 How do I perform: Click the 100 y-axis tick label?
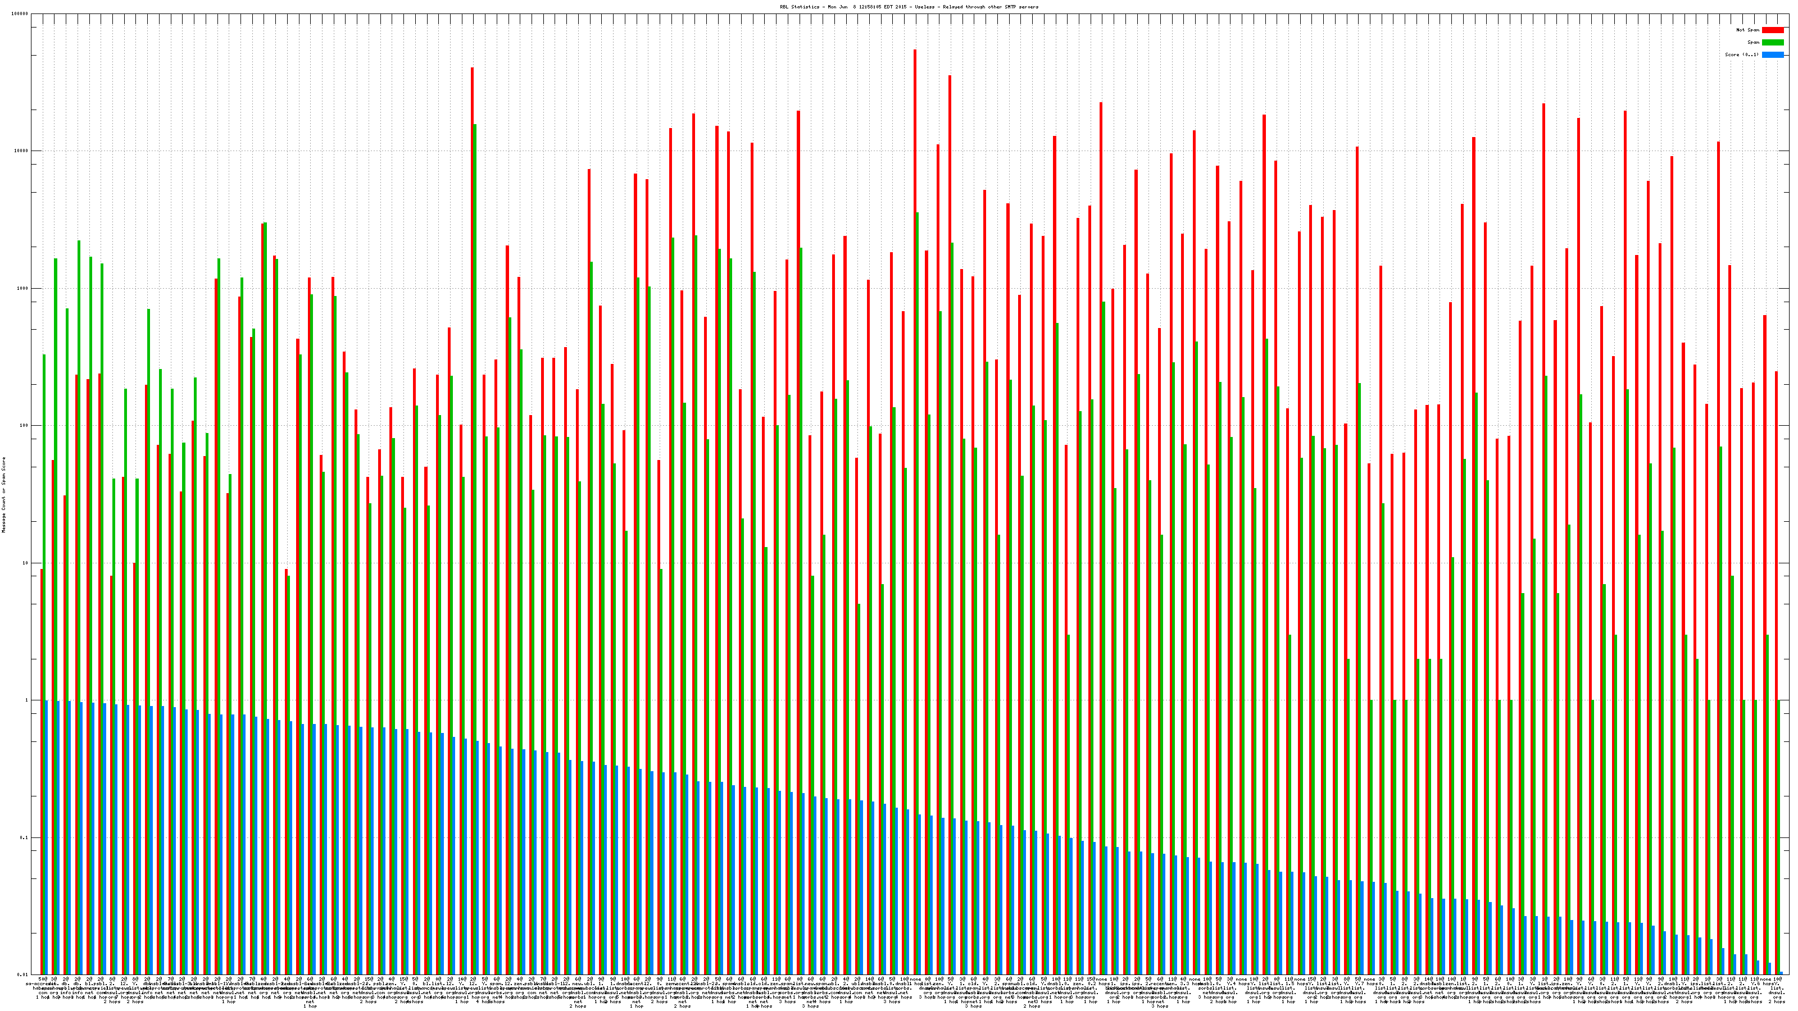[24, 426]
